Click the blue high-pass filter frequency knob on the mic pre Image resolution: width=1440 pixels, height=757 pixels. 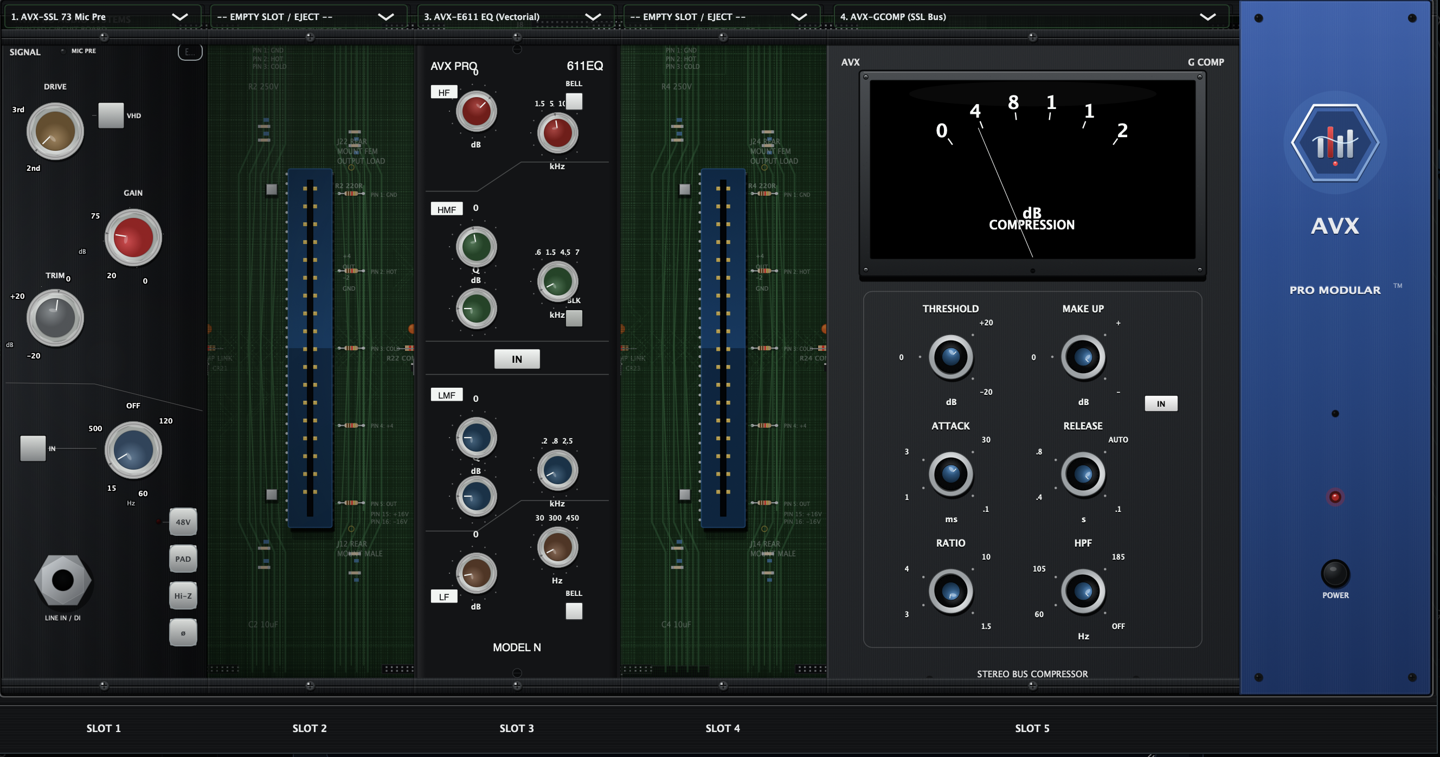tap(133, 450)
